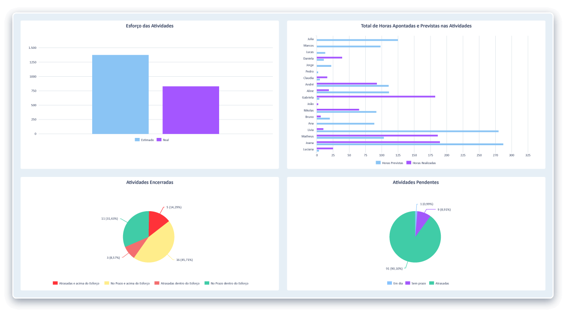This screenshot has height=311, width=566.
Task: Click the blue Estimado bar
Action: point(120,94)
